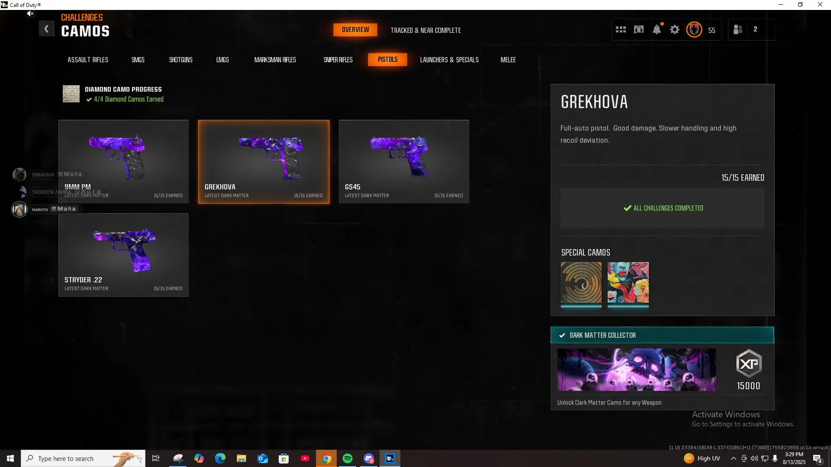Open the grid menu icon
The height and width of the screenshot is (467, 831).
[621, 29]
